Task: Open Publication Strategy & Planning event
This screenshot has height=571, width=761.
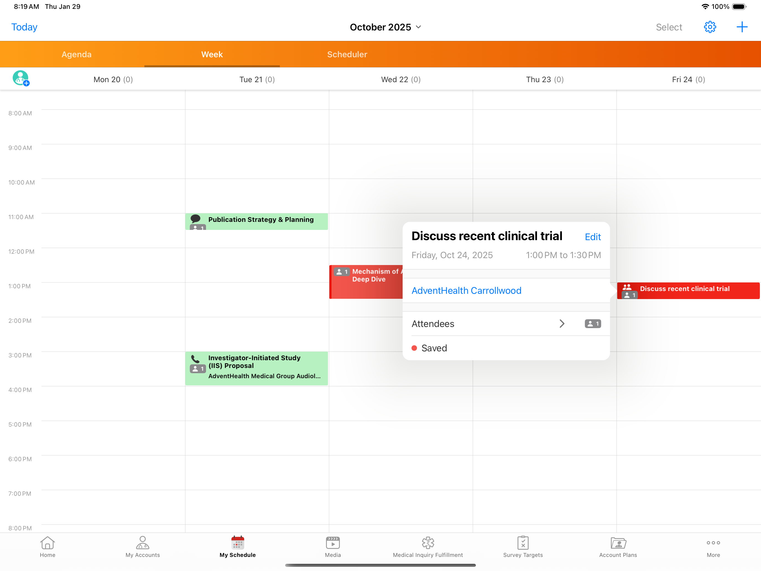Action: (x=260, y=220)
